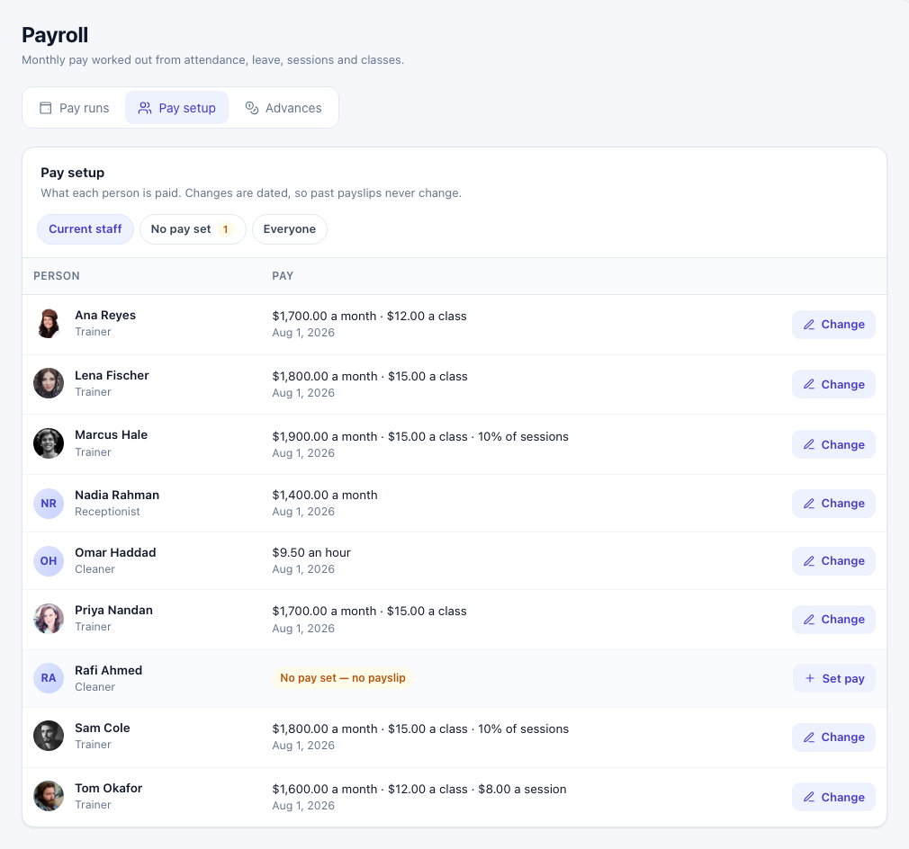
Task: Change pay for Nadia Rahman
Action: 833,504
